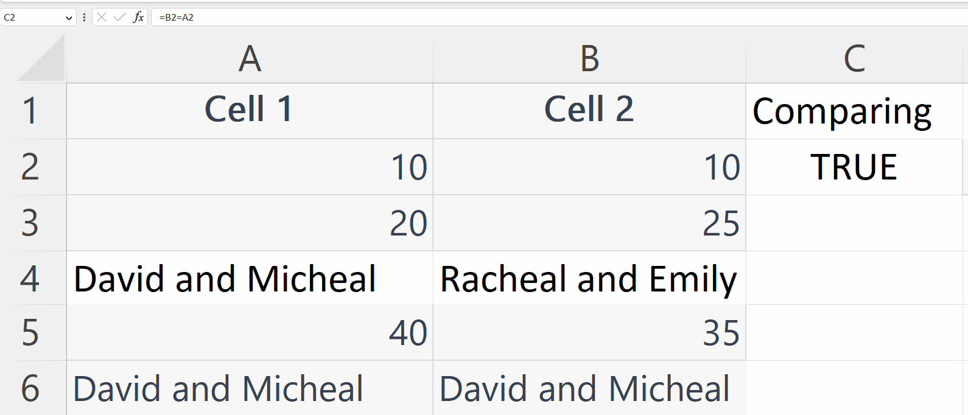The height and width of the screenshot is (415, 968).
Task: Open the vertical three-dot menu near Name Box
Action: pyautogui.click(x=85, y=18)
